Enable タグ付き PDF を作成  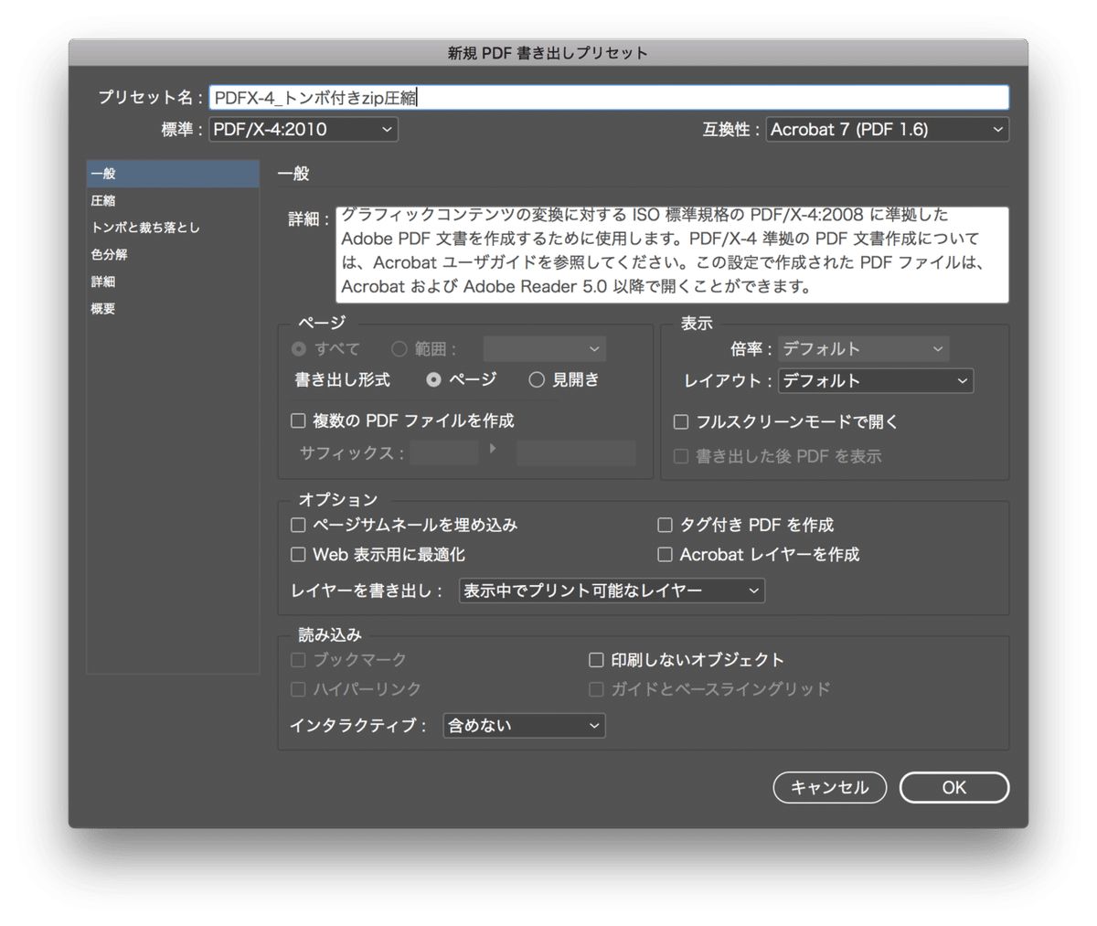click(665, 525)
